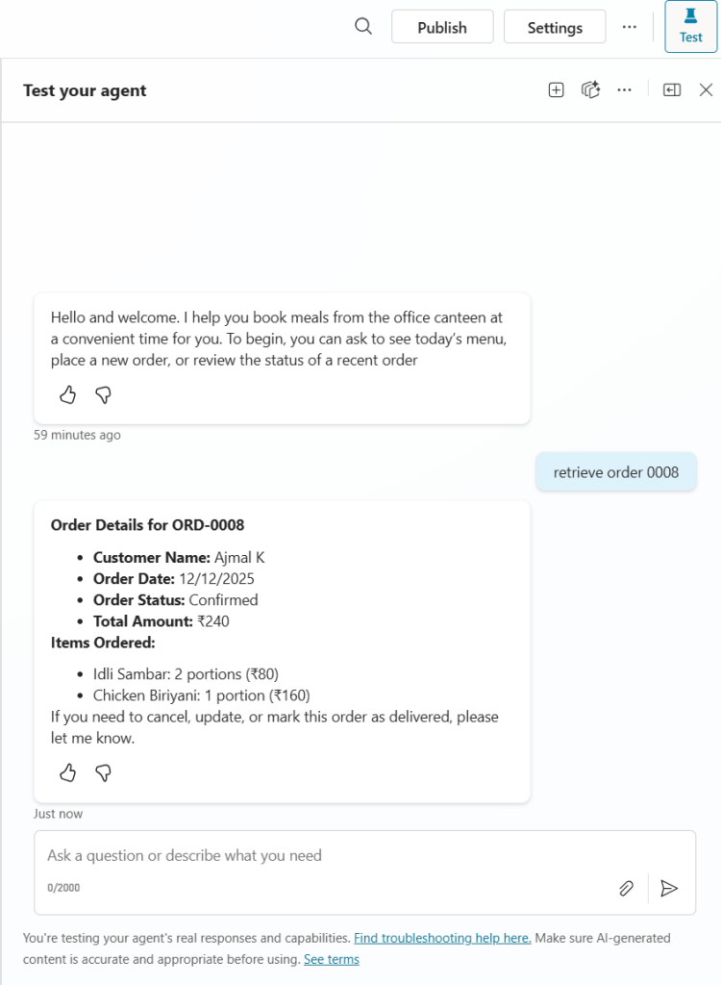This screenshot has width=721, height=985.
Task: Collapse the test panel using the dock icon
Action: [672, 90]
